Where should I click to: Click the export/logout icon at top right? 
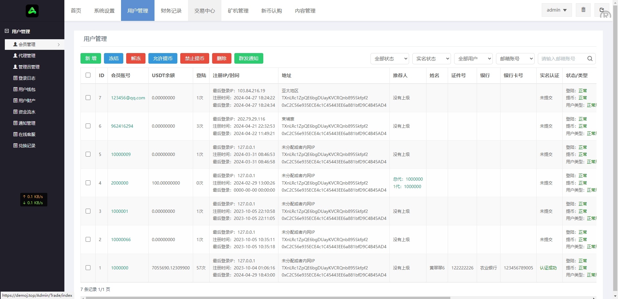[602, 10]
